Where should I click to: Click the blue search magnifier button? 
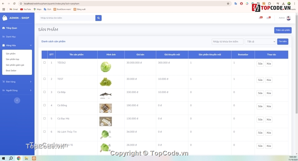tap(98, 18)
